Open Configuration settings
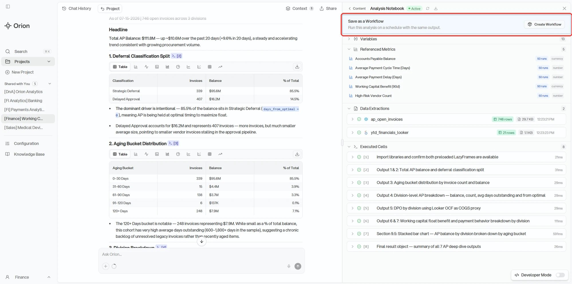The width and height of the screenshot is (572, 284). (x=22, y=143)
